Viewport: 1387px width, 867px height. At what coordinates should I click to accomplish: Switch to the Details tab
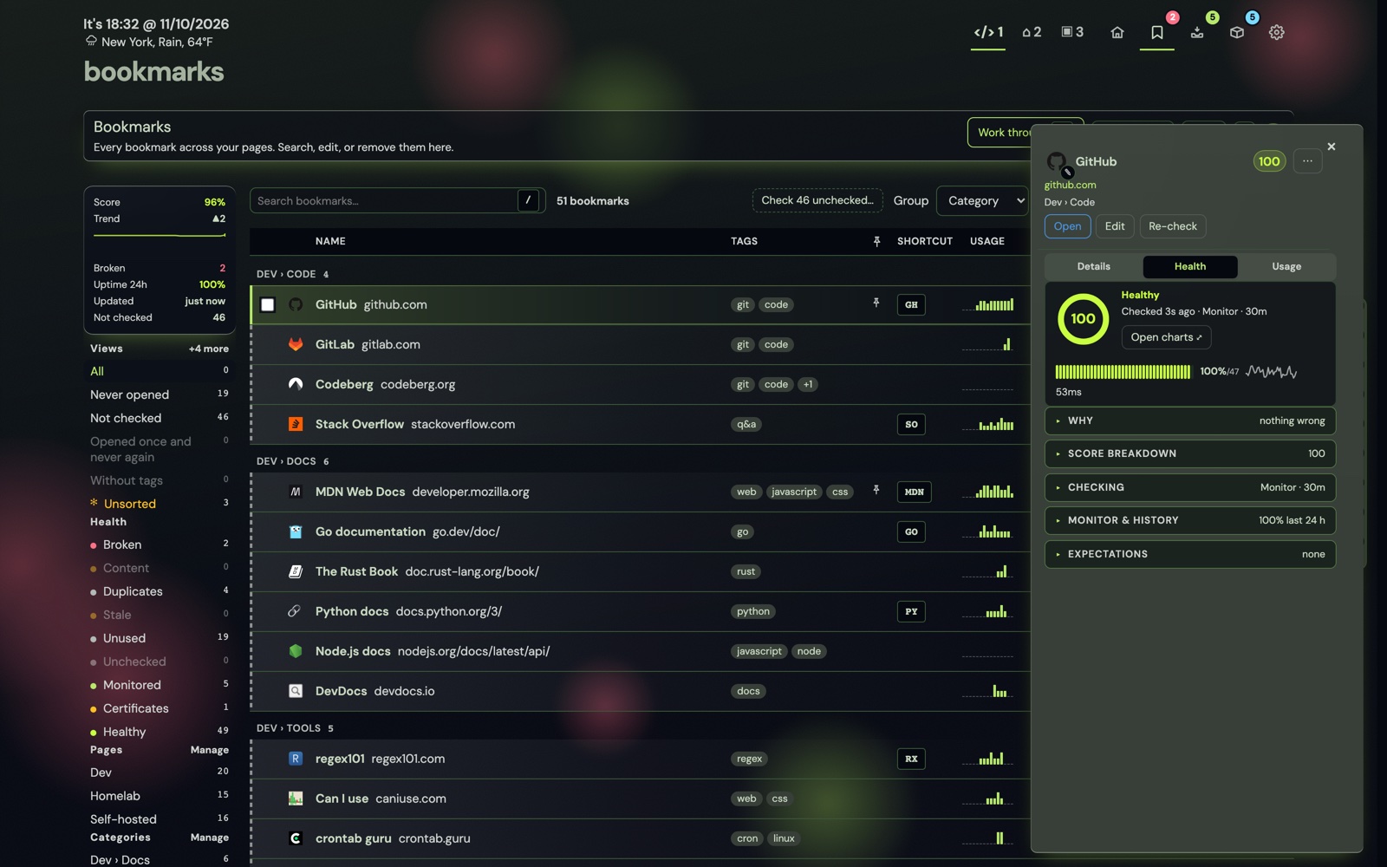tap(1093, 266)
